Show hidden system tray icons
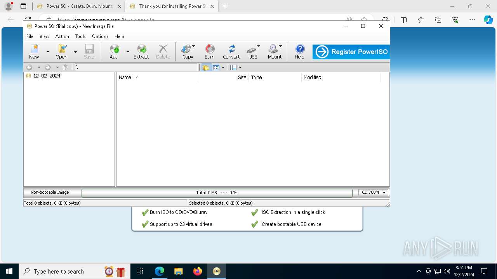The height and width of the screenshot is (279, 497). (419, 271)
